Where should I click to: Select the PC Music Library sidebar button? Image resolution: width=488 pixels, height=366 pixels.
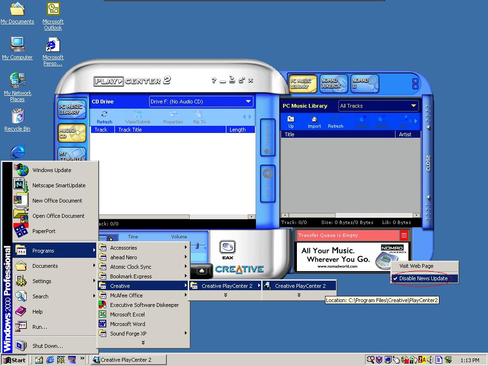pos(71,109)
